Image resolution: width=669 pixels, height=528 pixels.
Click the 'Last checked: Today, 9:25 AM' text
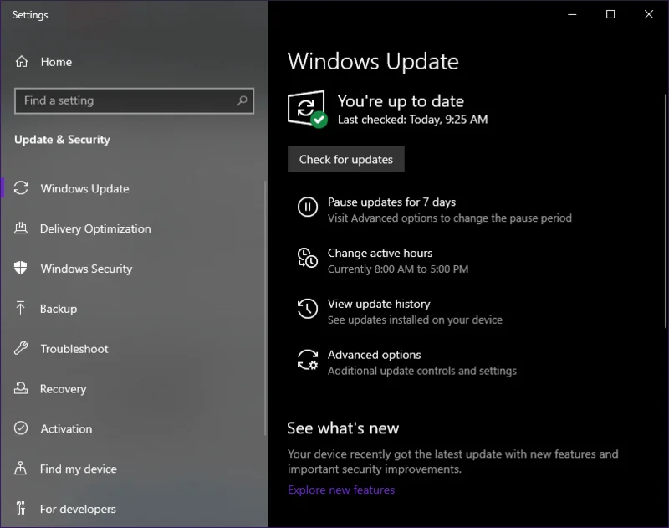click(x=412, y=120)
